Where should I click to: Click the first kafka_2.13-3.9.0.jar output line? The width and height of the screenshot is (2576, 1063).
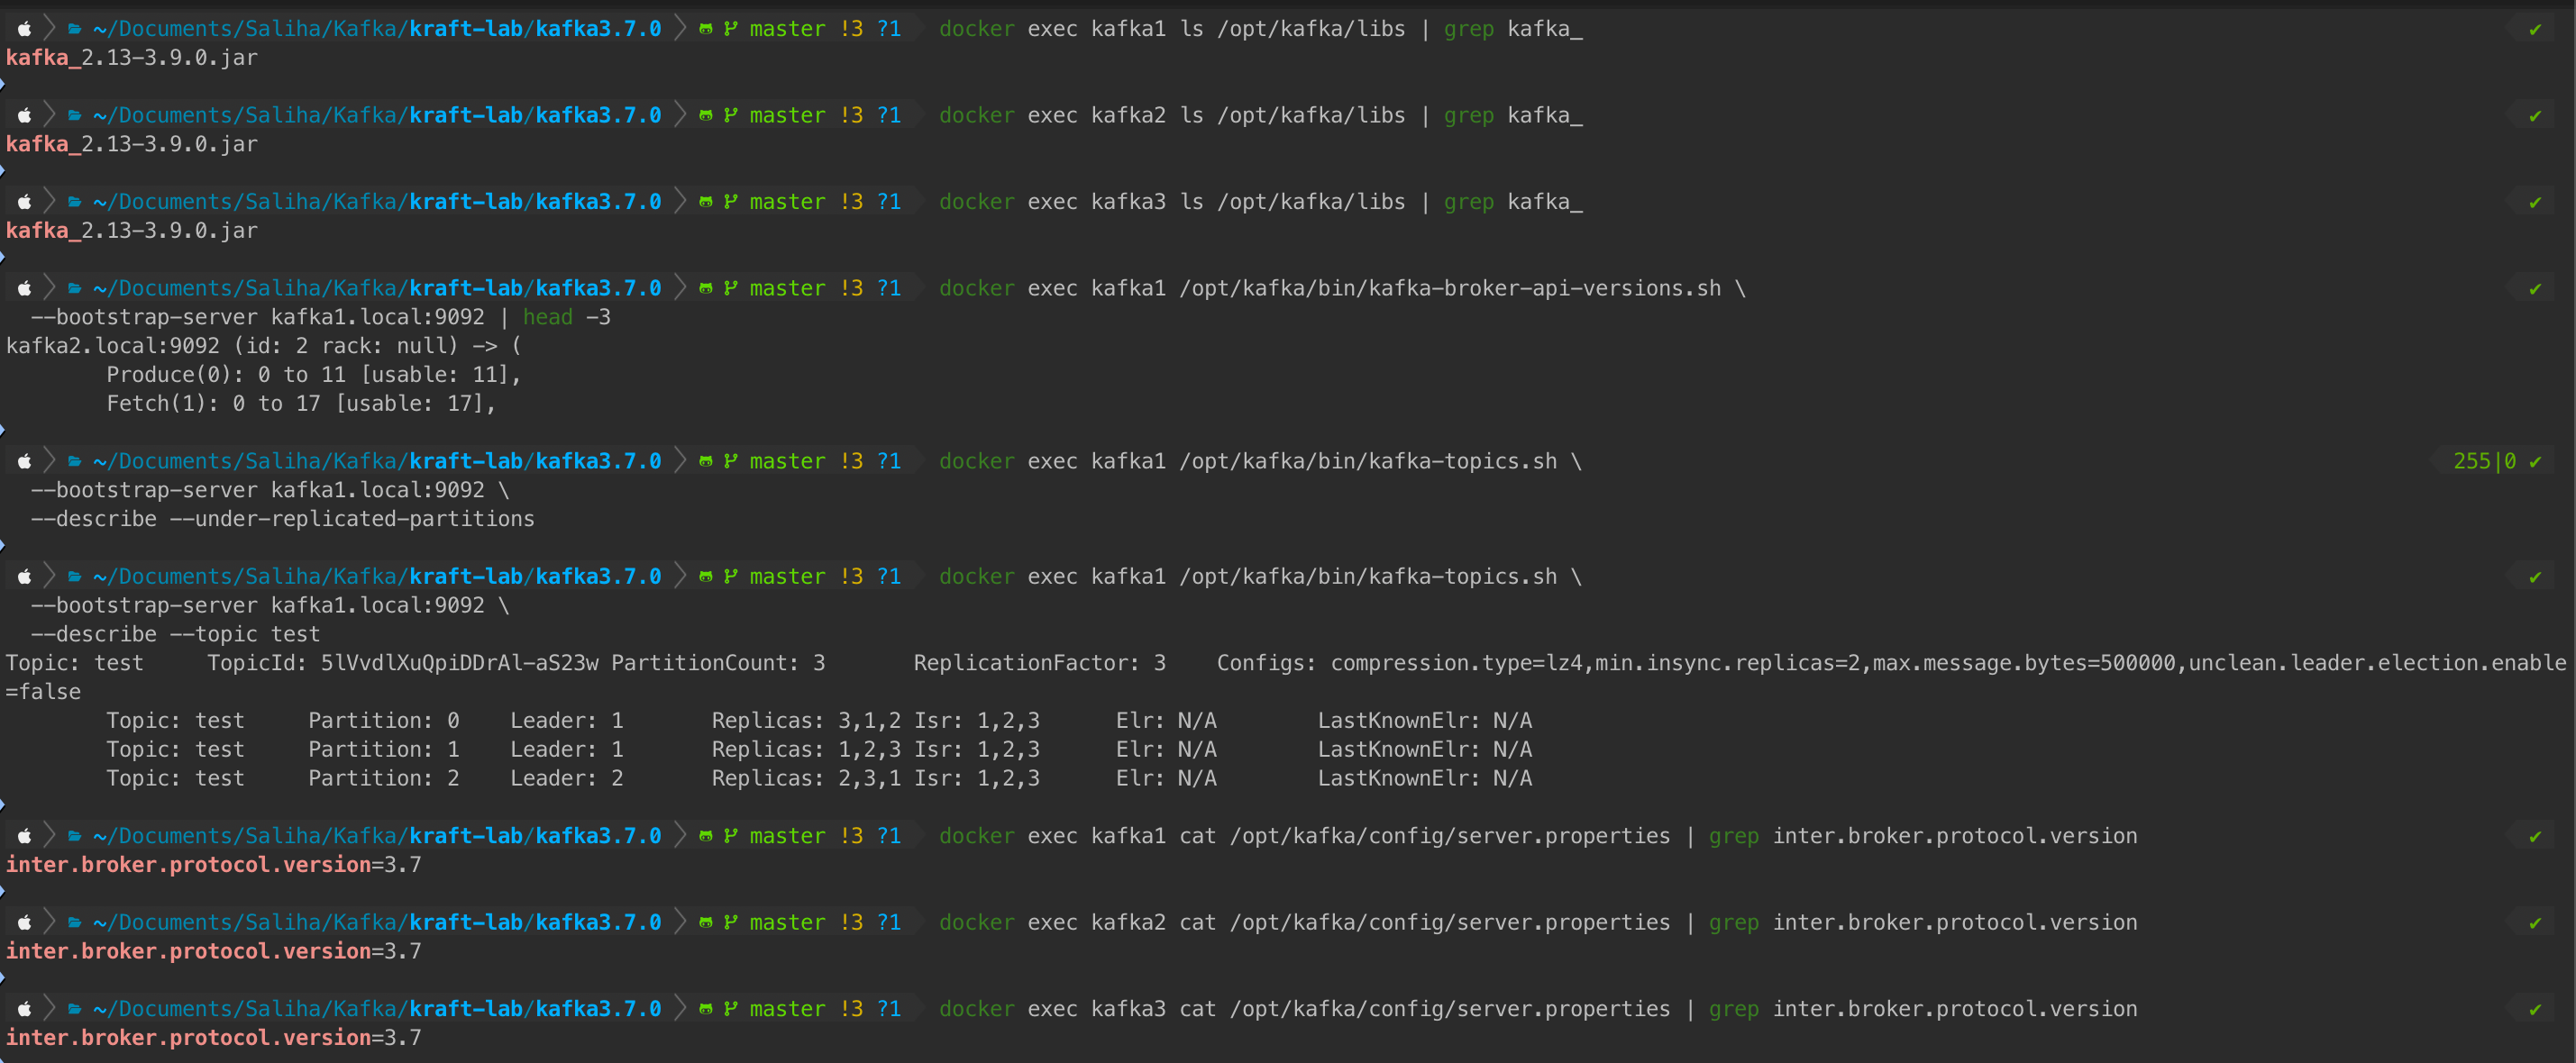(132, 58)
